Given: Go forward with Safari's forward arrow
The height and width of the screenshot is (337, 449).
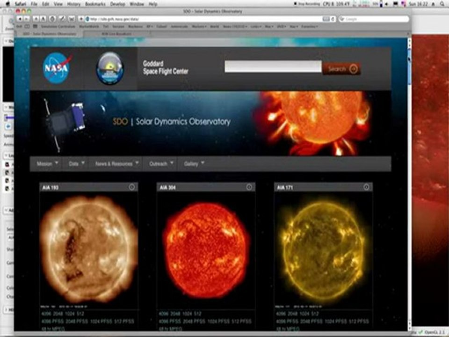Looking at the screenshot, I should (26, 19).
